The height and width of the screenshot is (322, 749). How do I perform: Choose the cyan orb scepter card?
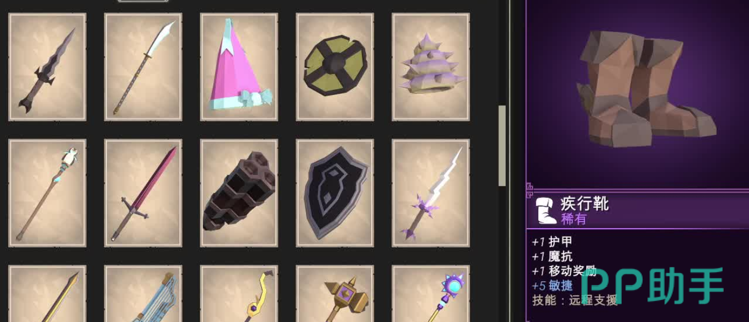click(x=431, y=294)
